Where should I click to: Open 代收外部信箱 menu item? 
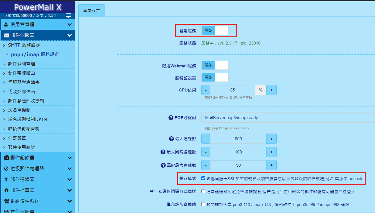tap(38, 91)
